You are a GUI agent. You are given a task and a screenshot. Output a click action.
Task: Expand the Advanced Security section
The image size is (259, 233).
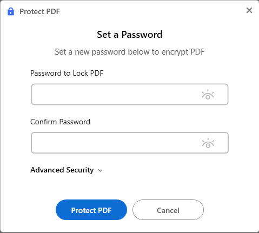(67, 170)
